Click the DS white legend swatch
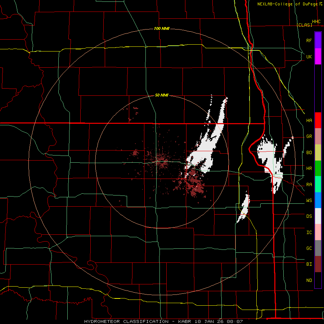 click(x=318, y=216)
